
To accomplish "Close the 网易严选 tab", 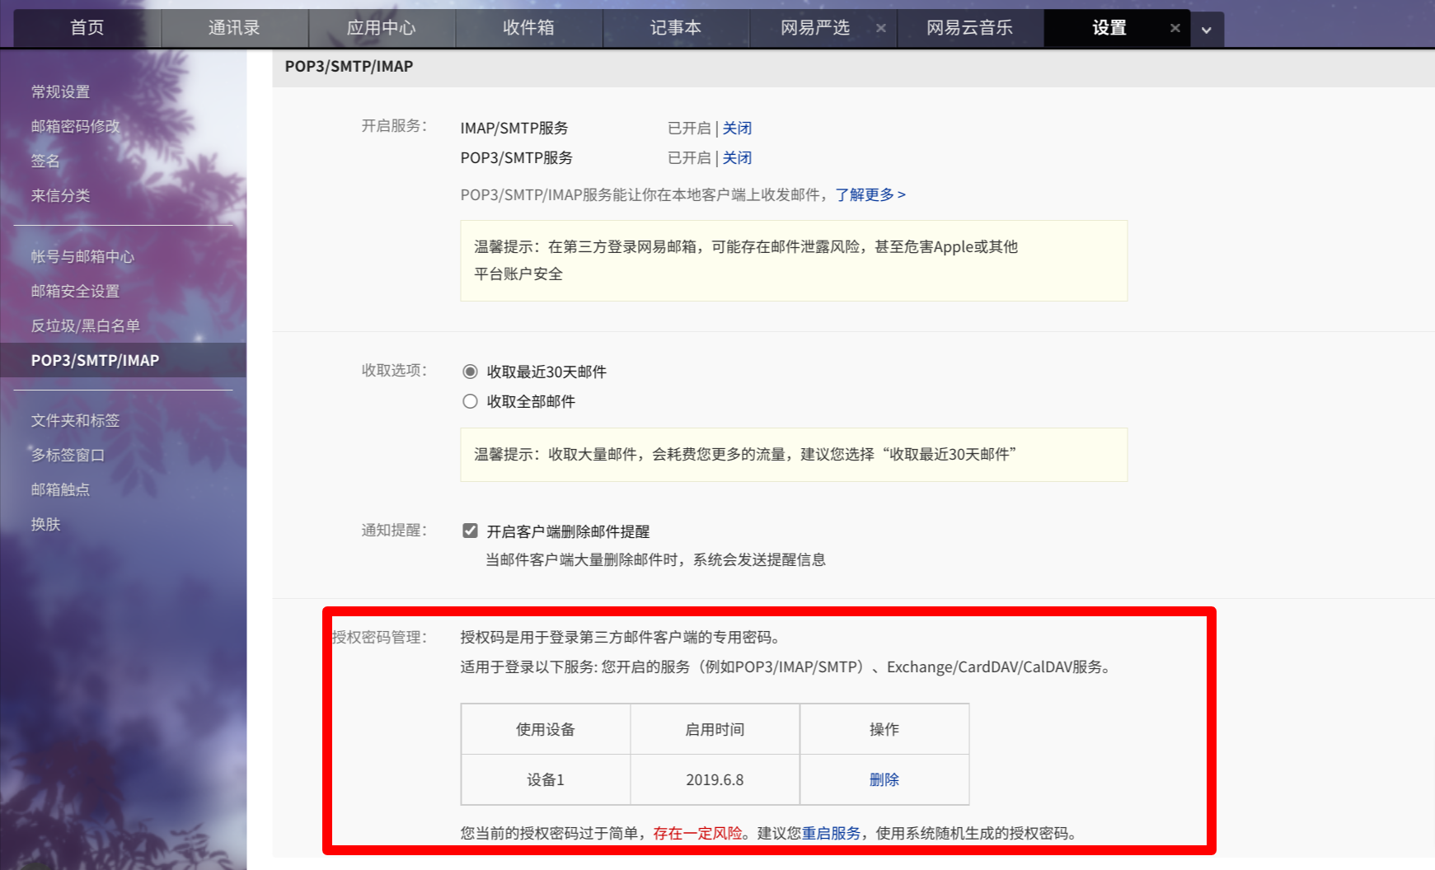I will [x=881, y=28].
